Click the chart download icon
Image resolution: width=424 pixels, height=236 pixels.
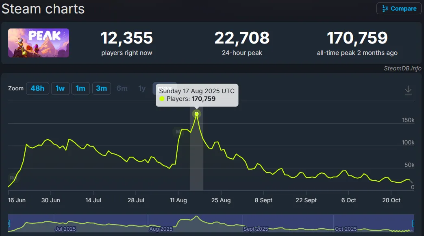tap(408, 90)
